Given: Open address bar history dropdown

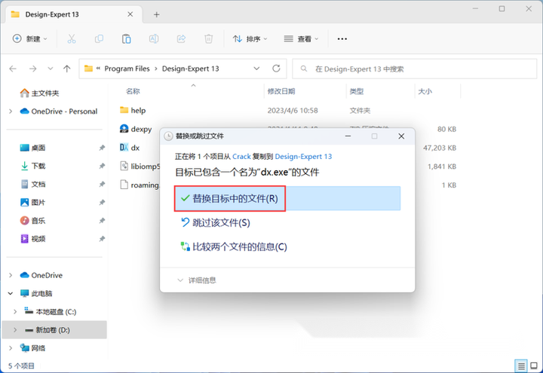Looking at the screenshot, I should (256, 69).
